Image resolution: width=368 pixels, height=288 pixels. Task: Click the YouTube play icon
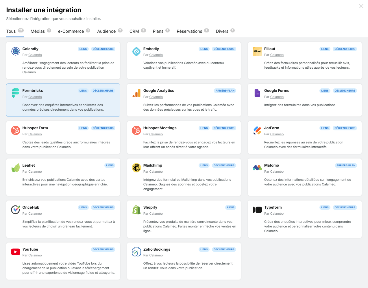(x=16, y=252)
